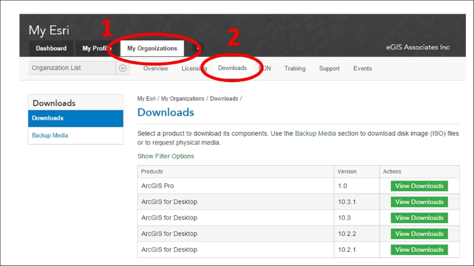Click the My Organizations breadcrumb link
The image size is (474, 266).
click(182, 98)
